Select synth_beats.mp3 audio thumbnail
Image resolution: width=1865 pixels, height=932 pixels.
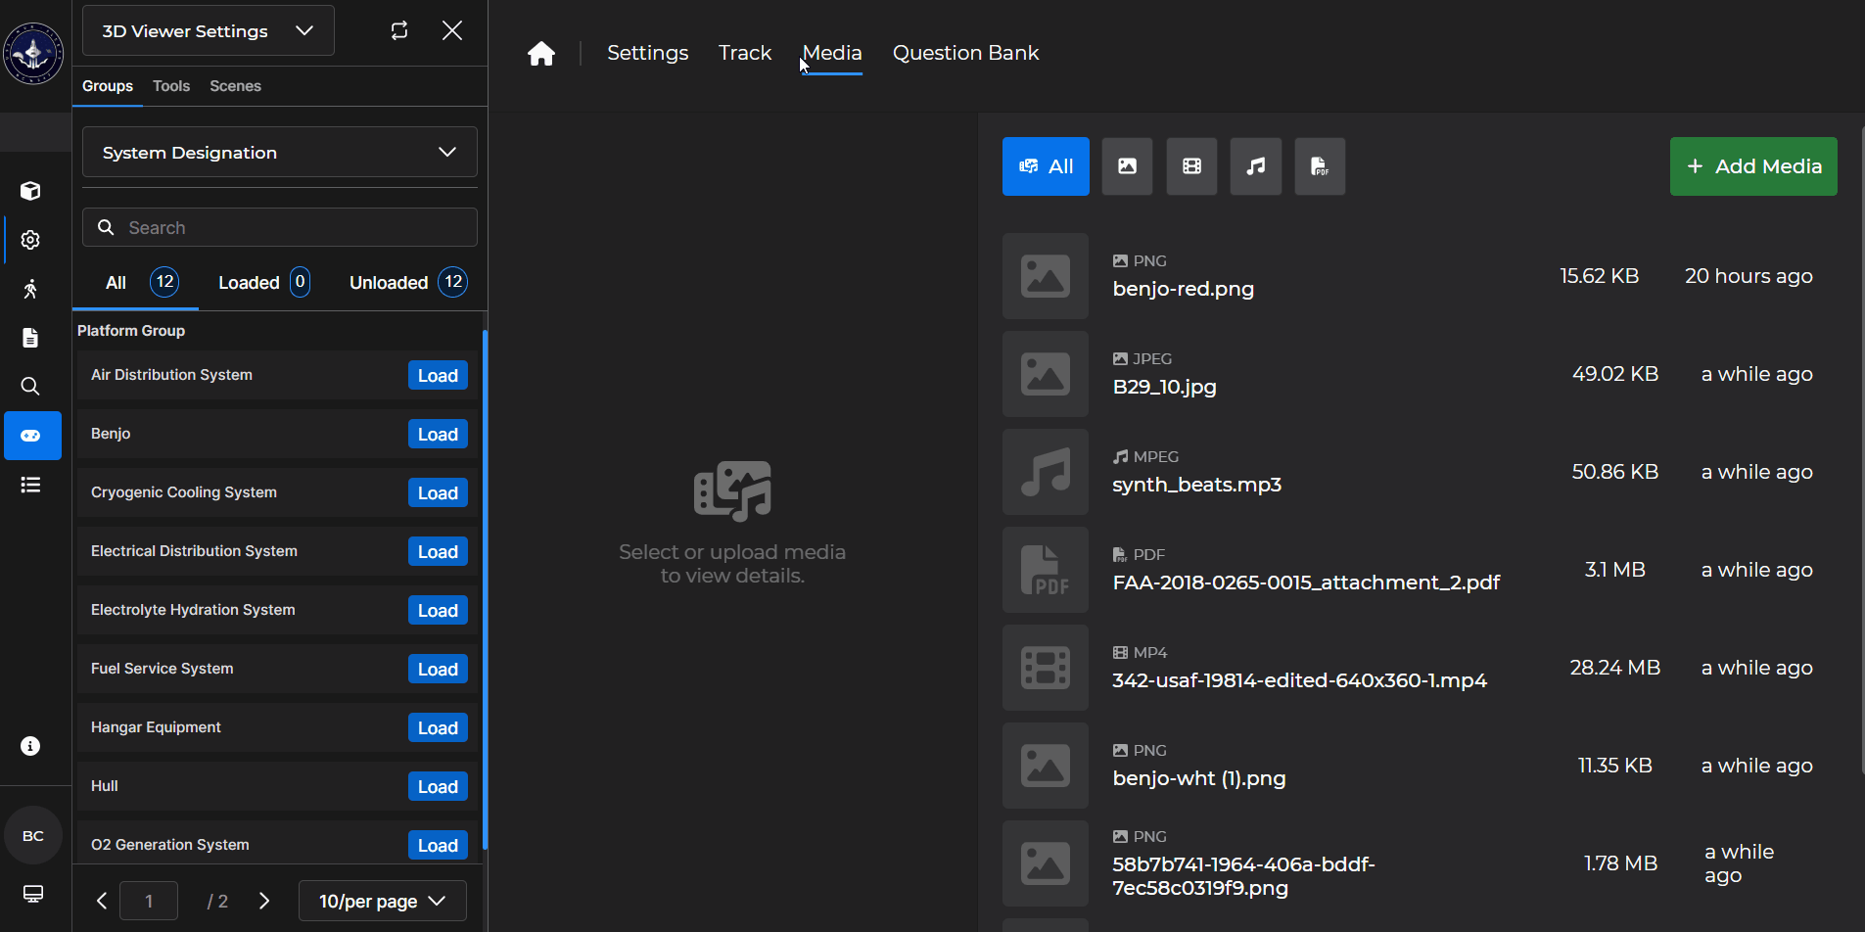[1046, 472]
